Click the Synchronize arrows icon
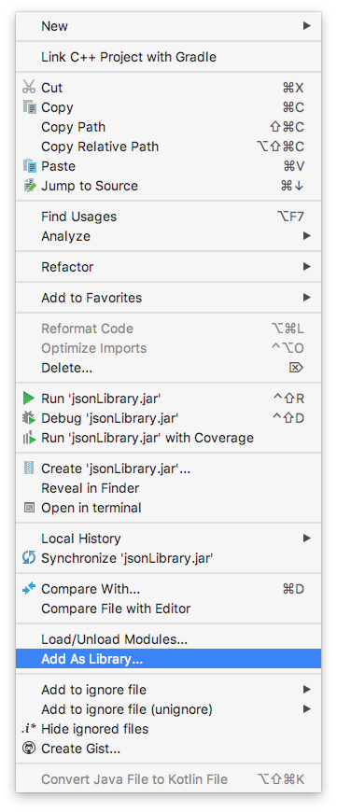337x812 pixels. 29,558
